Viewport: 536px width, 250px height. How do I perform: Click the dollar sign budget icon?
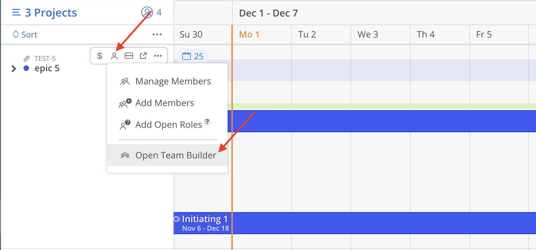click(x=100, y=56)
